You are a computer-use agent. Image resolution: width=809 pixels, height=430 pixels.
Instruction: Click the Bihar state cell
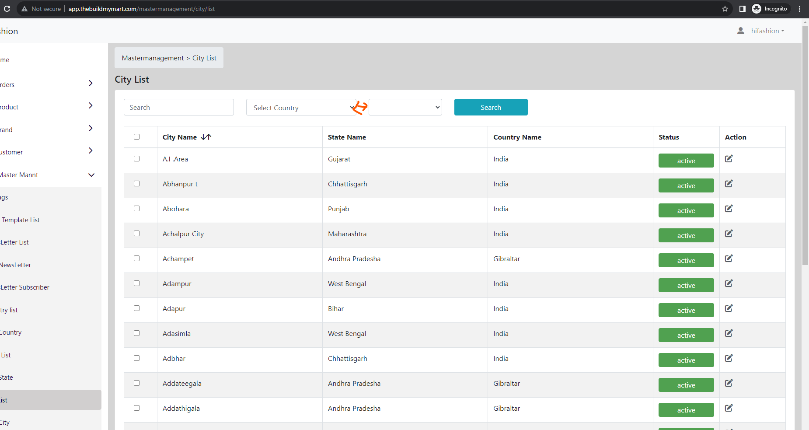coord(336,308)
